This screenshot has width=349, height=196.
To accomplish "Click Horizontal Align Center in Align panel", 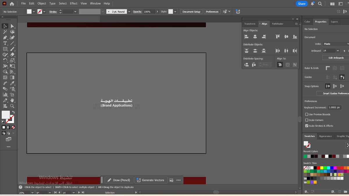I will click(255, 37).
